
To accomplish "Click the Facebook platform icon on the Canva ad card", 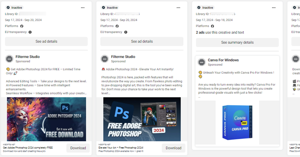I will point(212,26).
